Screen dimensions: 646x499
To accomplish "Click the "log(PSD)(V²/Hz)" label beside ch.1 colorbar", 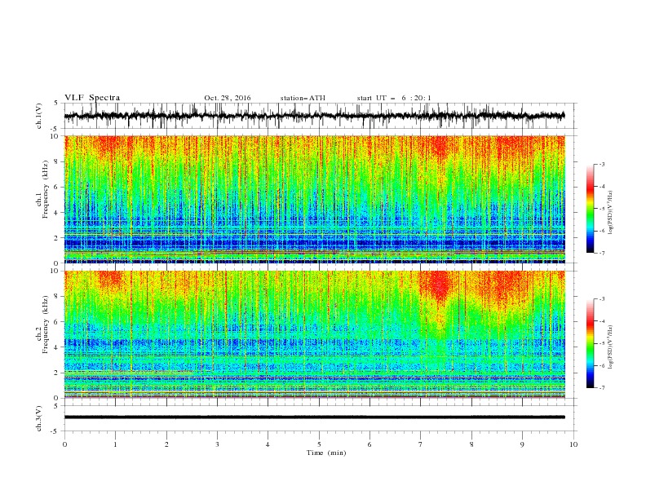I will click(x=611, y=213).
